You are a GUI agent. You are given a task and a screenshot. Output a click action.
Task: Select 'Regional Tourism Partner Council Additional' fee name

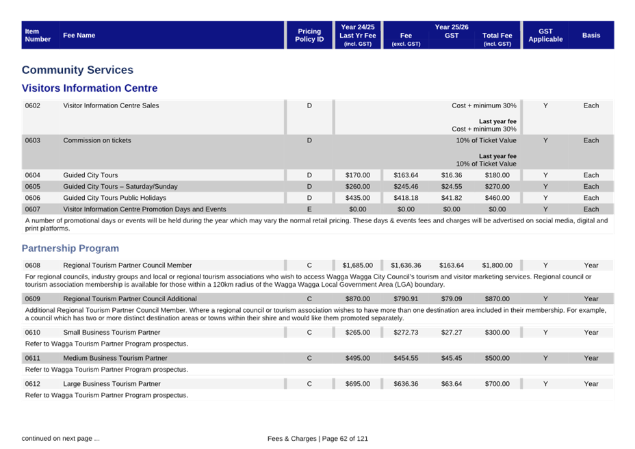click(x=130, y=298)
